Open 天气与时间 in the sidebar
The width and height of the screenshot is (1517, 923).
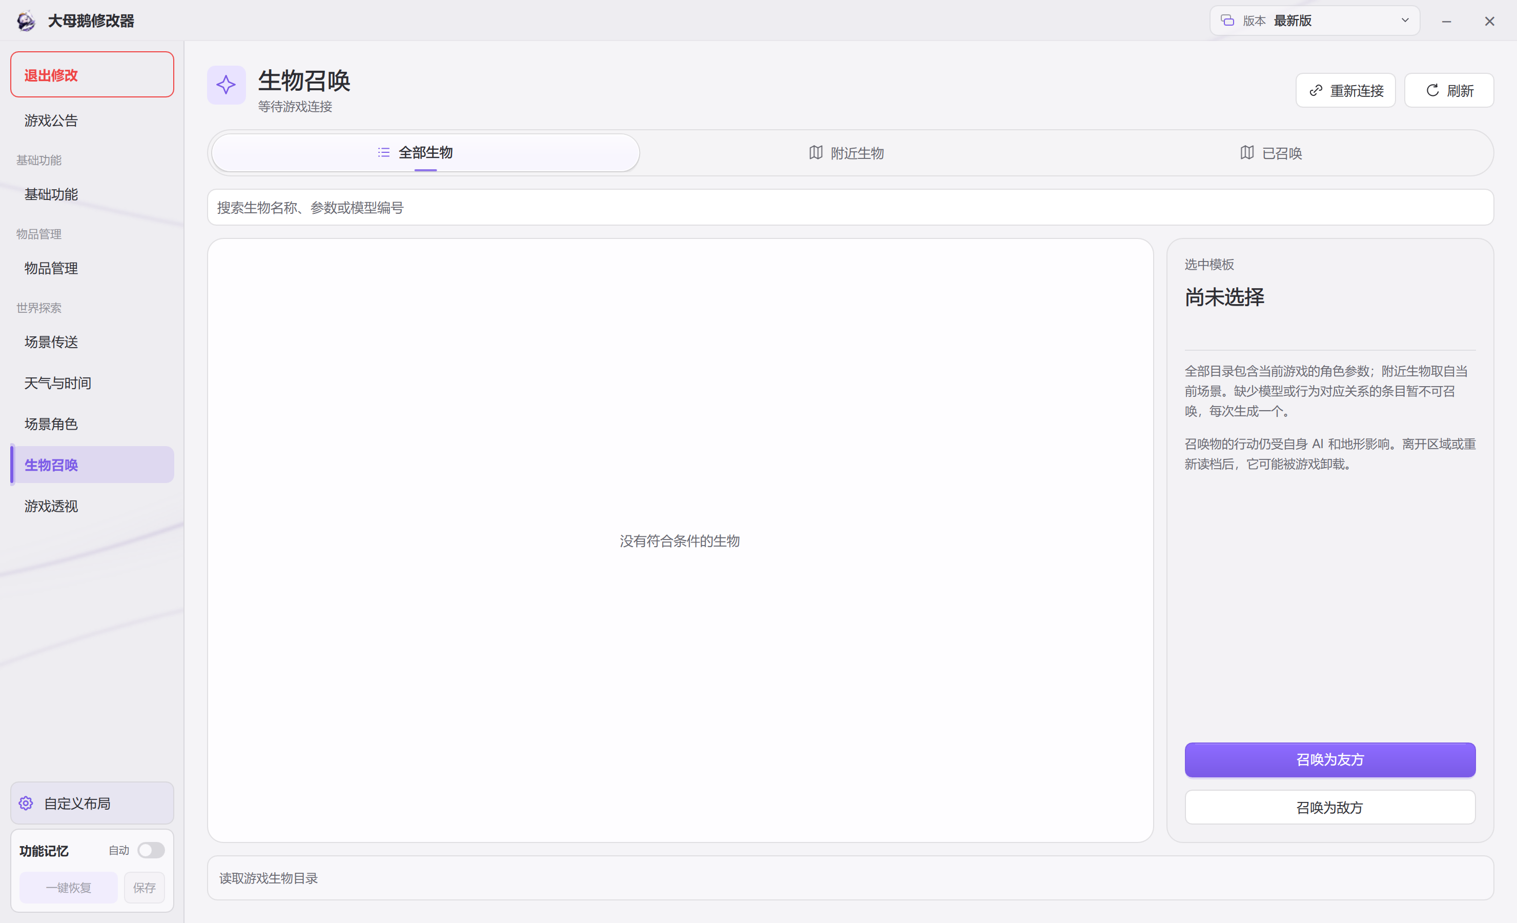tap(92, 383)
